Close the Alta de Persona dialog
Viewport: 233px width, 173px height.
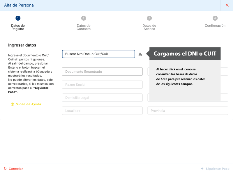pos(227,5)
